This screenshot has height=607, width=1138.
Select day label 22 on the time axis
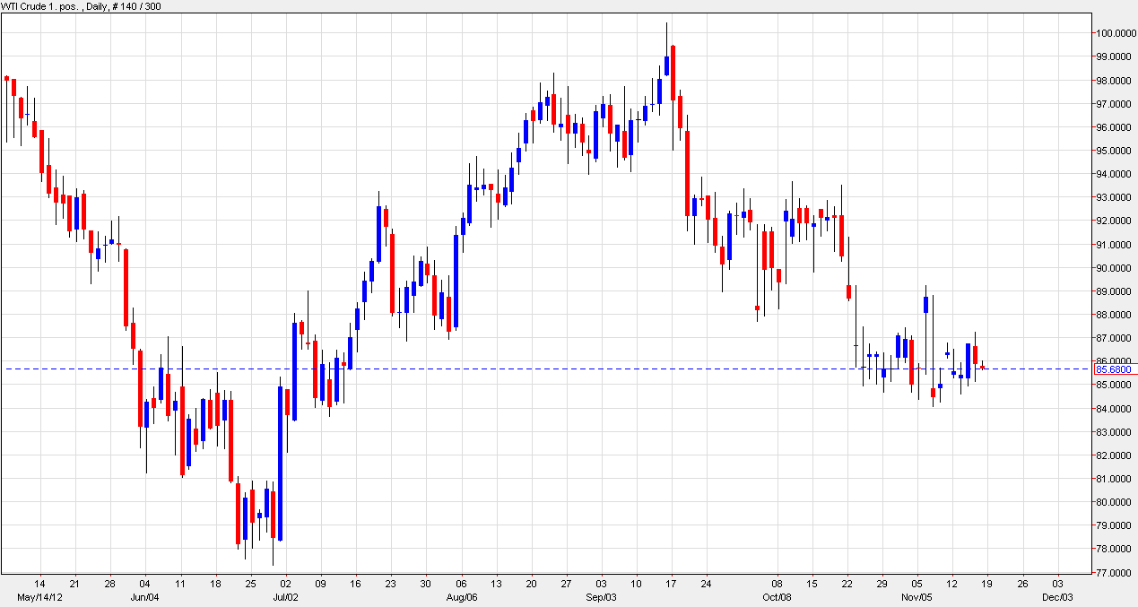coord(847,582)
